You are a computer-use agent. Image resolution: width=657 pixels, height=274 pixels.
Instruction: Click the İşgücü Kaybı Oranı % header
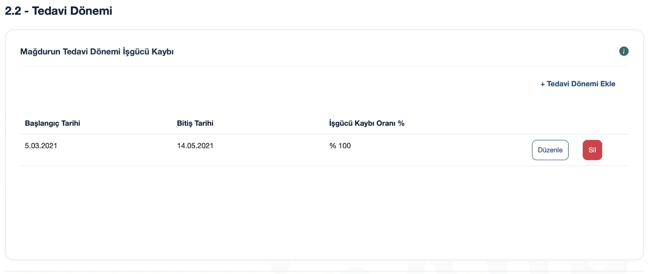[x=367, y=123]
